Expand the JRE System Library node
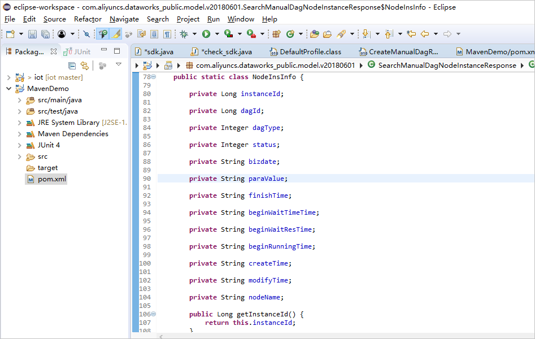Screen dimensions: 535x339 19,123
